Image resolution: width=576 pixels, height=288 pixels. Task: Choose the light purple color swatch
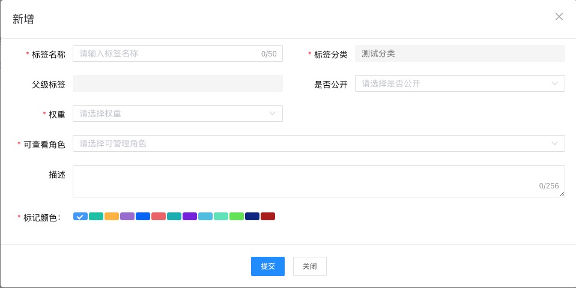coord(127,217)
